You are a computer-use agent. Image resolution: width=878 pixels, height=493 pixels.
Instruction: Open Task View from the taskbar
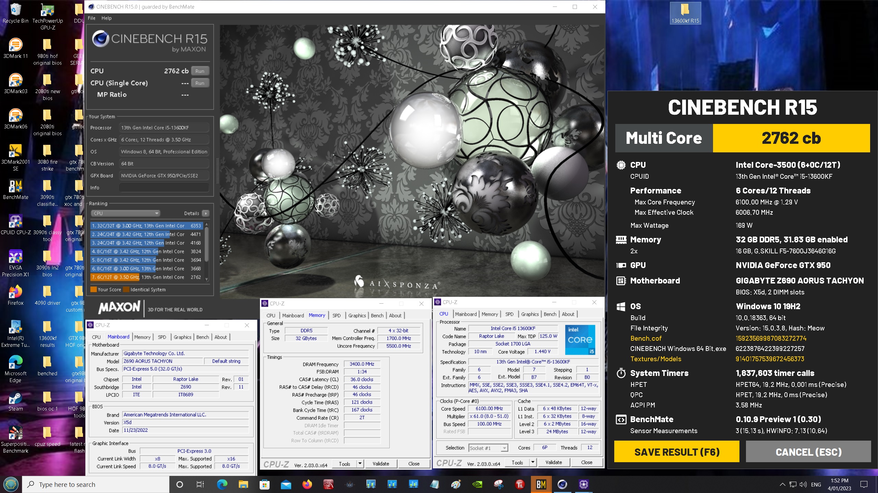pos(200,484)
